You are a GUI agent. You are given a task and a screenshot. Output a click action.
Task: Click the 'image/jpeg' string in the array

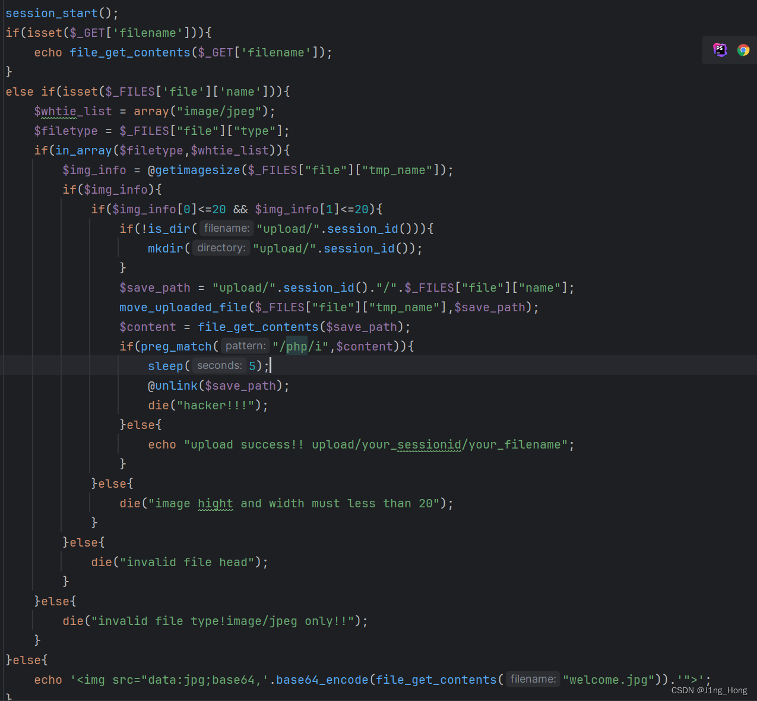219,111
